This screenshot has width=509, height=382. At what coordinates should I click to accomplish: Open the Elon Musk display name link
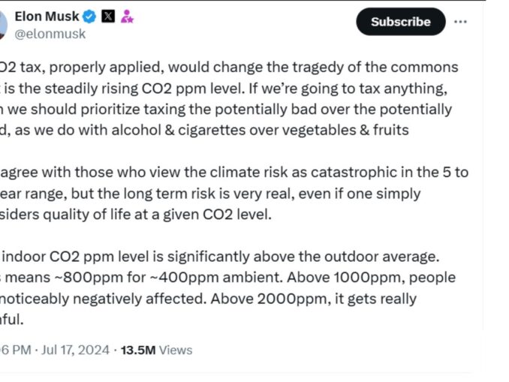47,17
